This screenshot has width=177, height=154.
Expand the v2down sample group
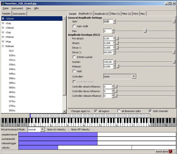point(3,19)
